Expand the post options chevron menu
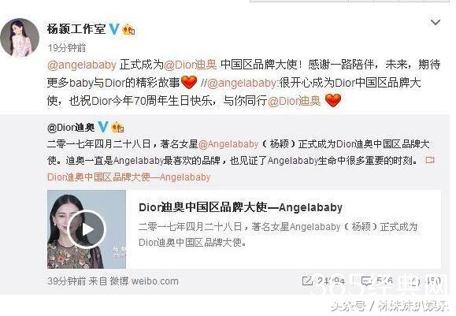456x316 pixels. (x=435, y=22)
